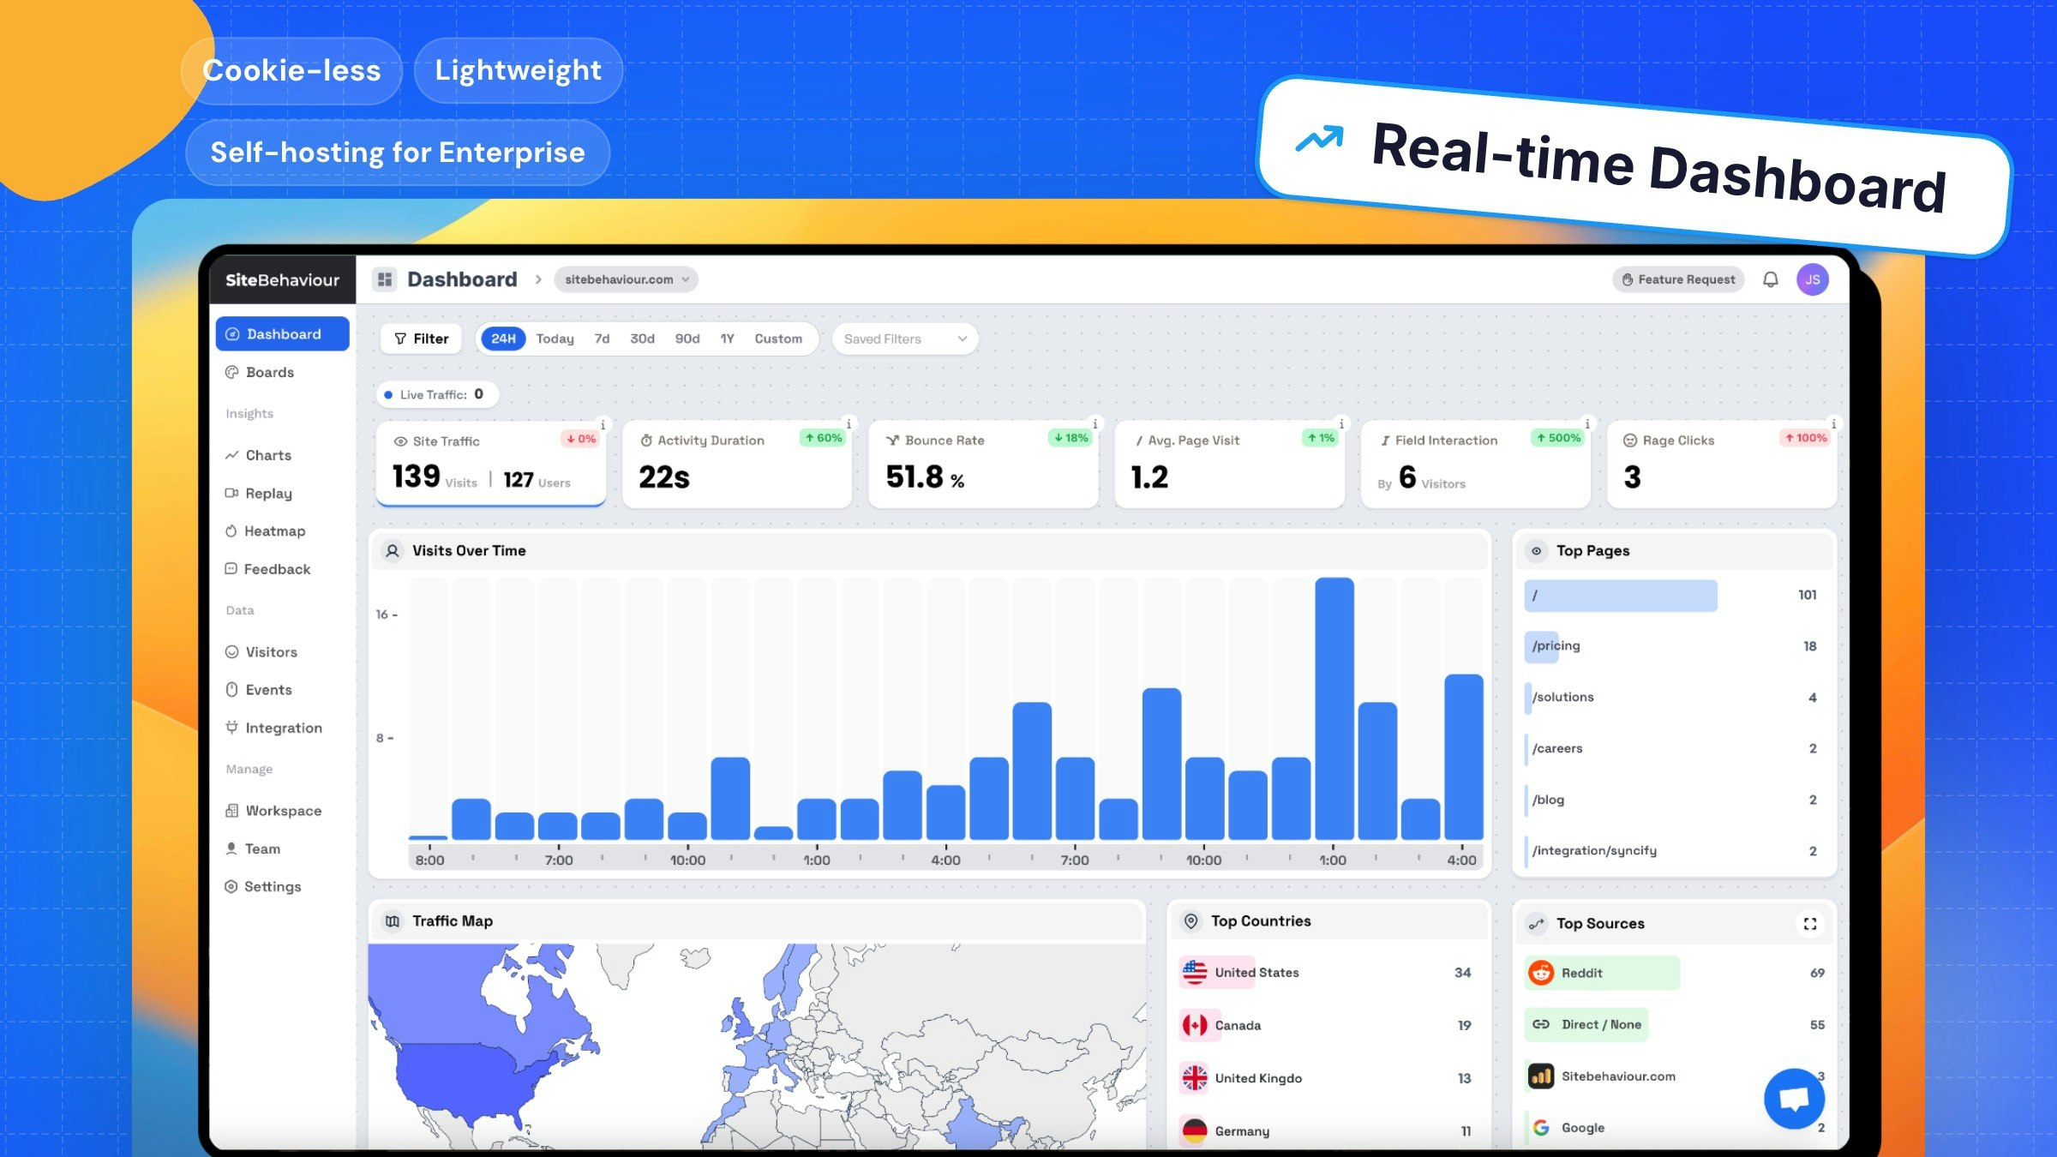Click the Activity Duration info icon
The width and height of the screenshot is (2057, 1157).
point(849,423)
